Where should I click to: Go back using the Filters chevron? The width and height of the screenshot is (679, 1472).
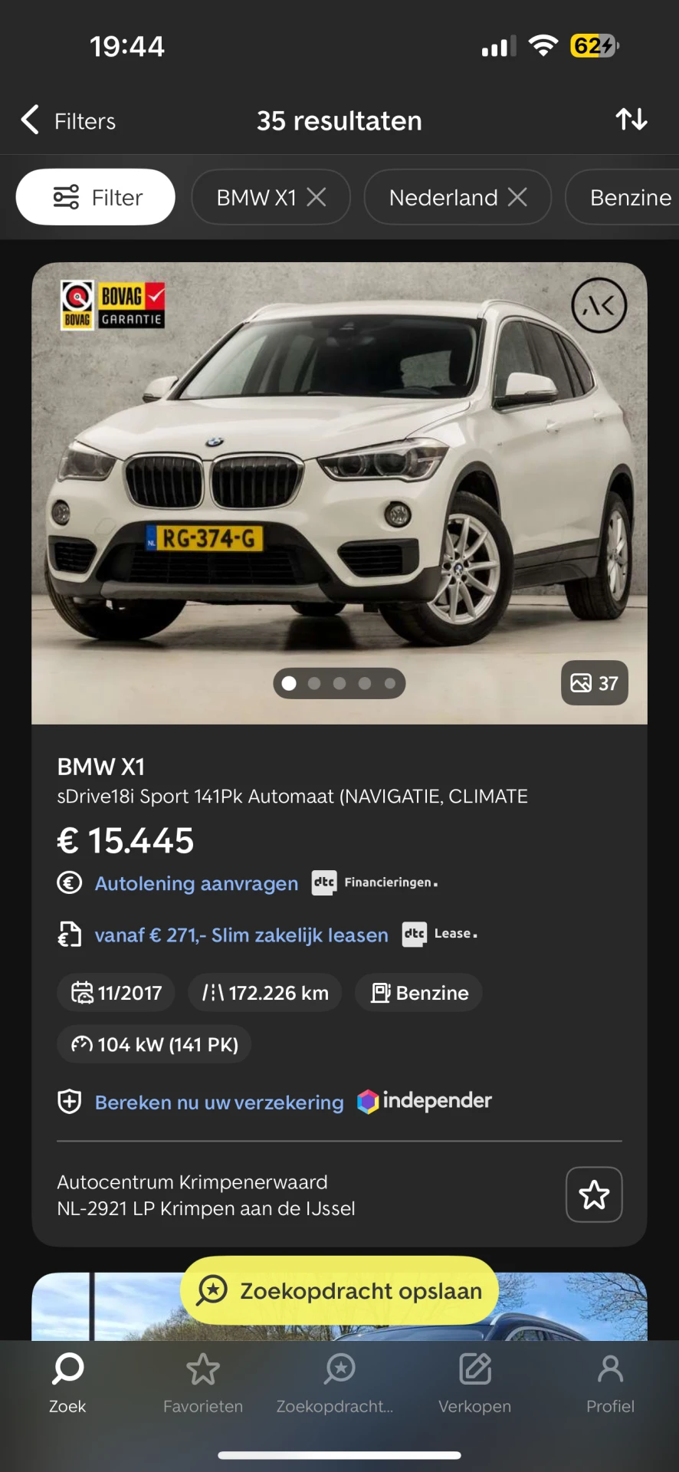coord(30,120)
